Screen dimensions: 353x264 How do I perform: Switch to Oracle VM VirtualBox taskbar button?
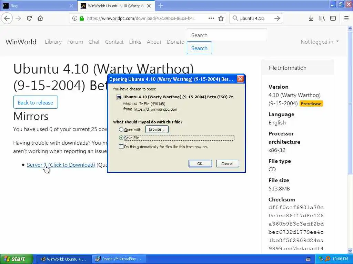(119, 259)
